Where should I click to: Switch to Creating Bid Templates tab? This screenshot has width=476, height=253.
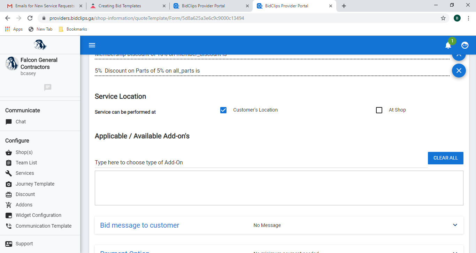pos(128,6)
